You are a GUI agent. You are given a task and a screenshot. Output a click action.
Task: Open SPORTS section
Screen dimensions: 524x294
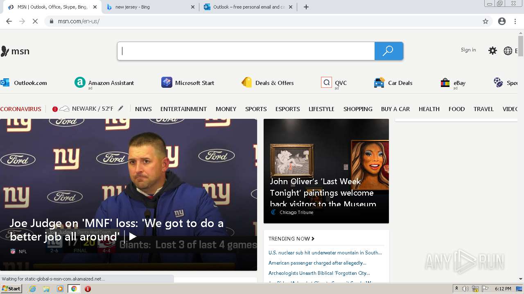[256, 109]
